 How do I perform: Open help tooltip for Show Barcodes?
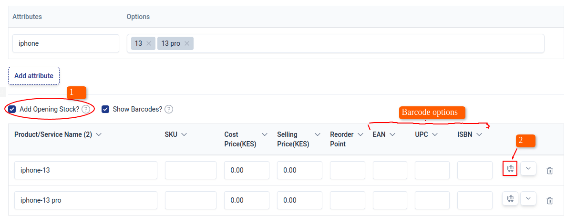(x=169, y=109)
